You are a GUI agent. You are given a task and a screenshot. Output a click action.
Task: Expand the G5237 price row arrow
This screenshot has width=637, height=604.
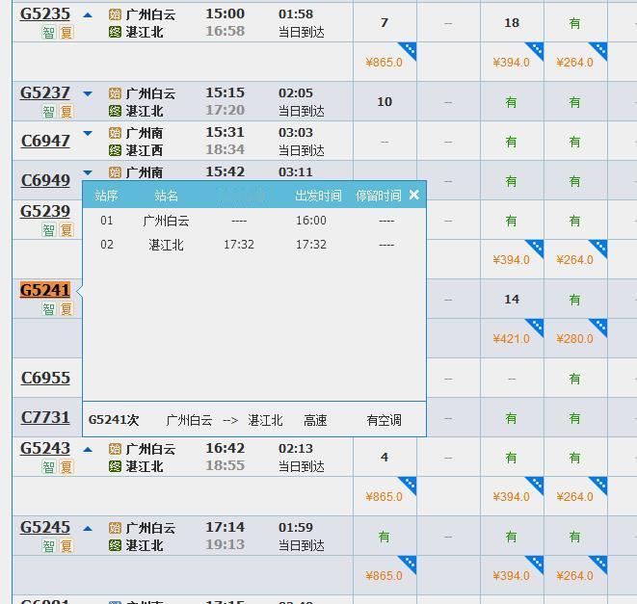[88, 93]
